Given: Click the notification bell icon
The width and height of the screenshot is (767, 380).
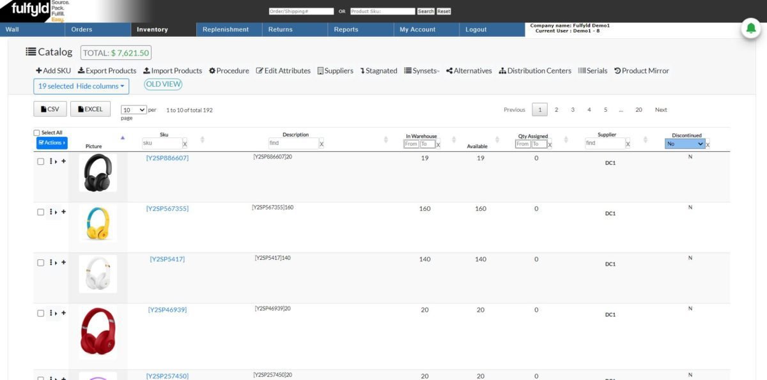Looking at the screenshot, I should click(x=752, y=29).
